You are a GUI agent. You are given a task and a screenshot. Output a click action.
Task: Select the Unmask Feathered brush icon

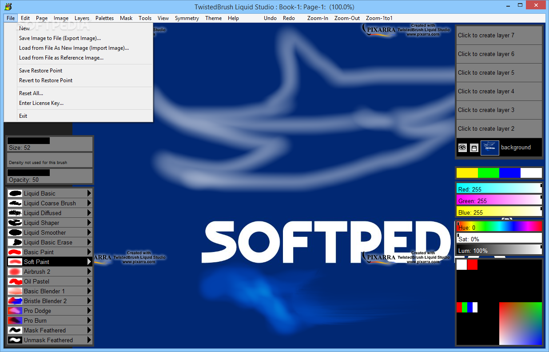(15, 340)
